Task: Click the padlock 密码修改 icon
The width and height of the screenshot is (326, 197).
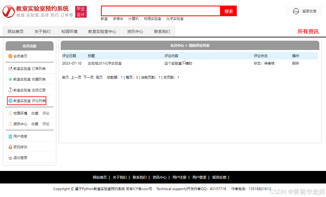Action: point(10,147)
